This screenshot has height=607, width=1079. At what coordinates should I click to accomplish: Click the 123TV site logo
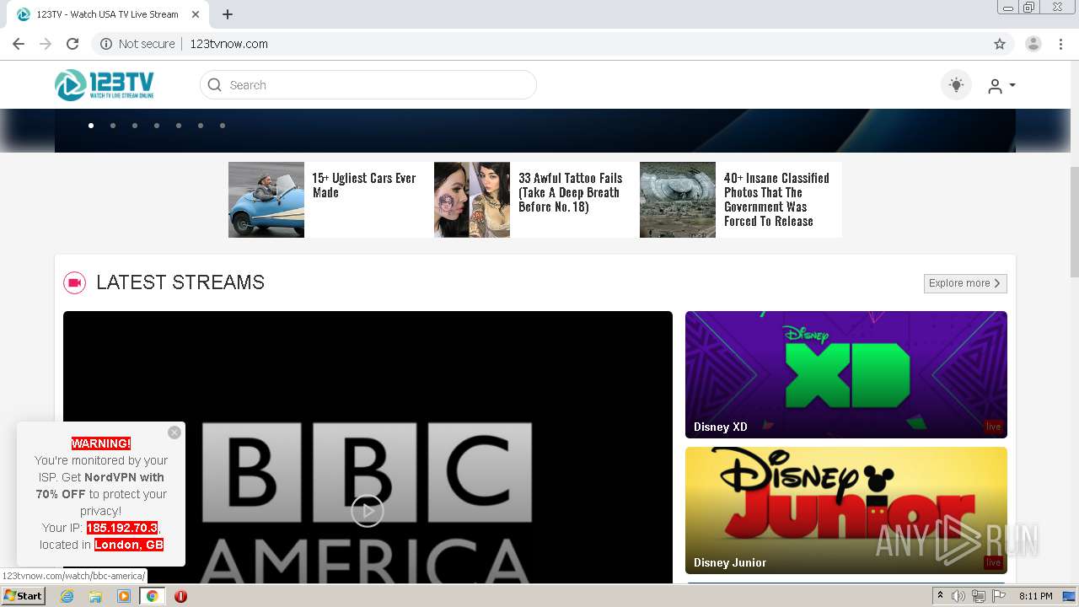click(105, 85)
